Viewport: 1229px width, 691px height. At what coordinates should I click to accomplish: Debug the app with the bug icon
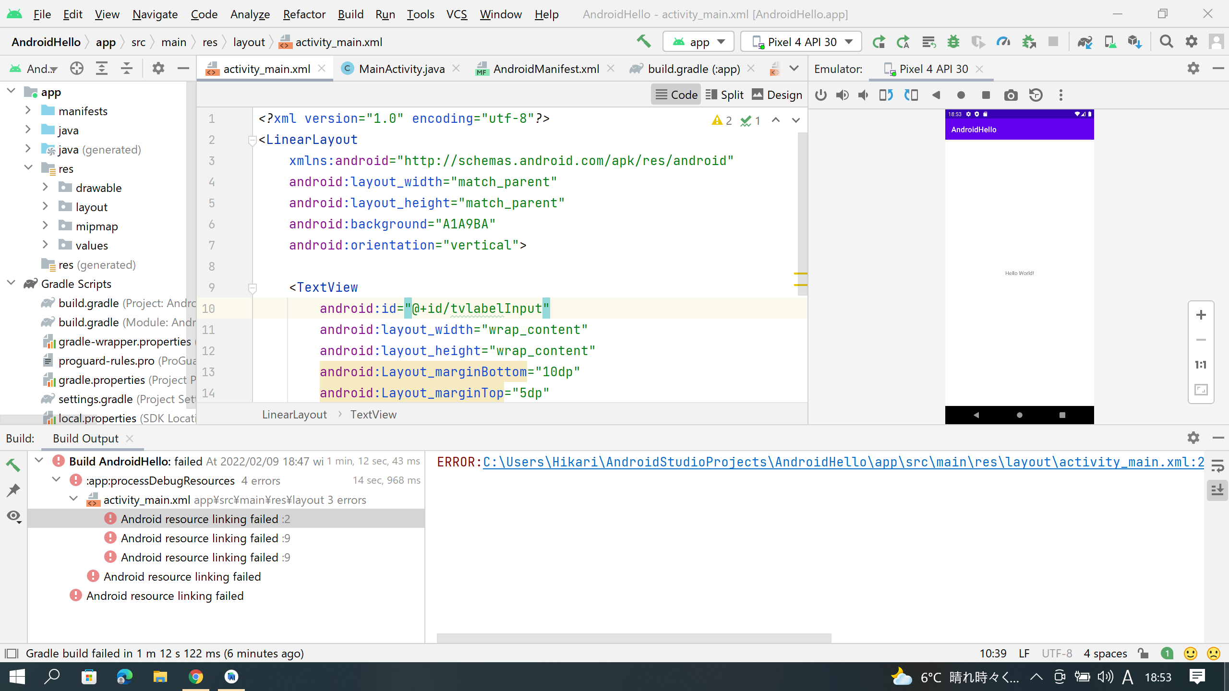pyautogui.click(x=953, y=42)
